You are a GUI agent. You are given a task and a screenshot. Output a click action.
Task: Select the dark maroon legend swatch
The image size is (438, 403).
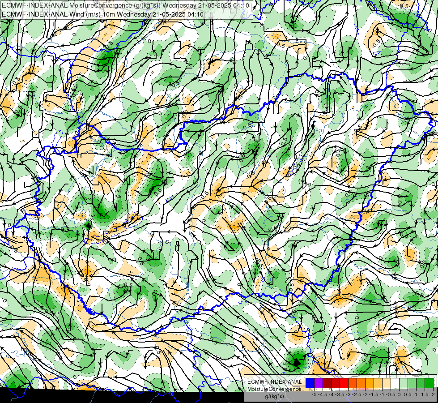pos(327,383)
